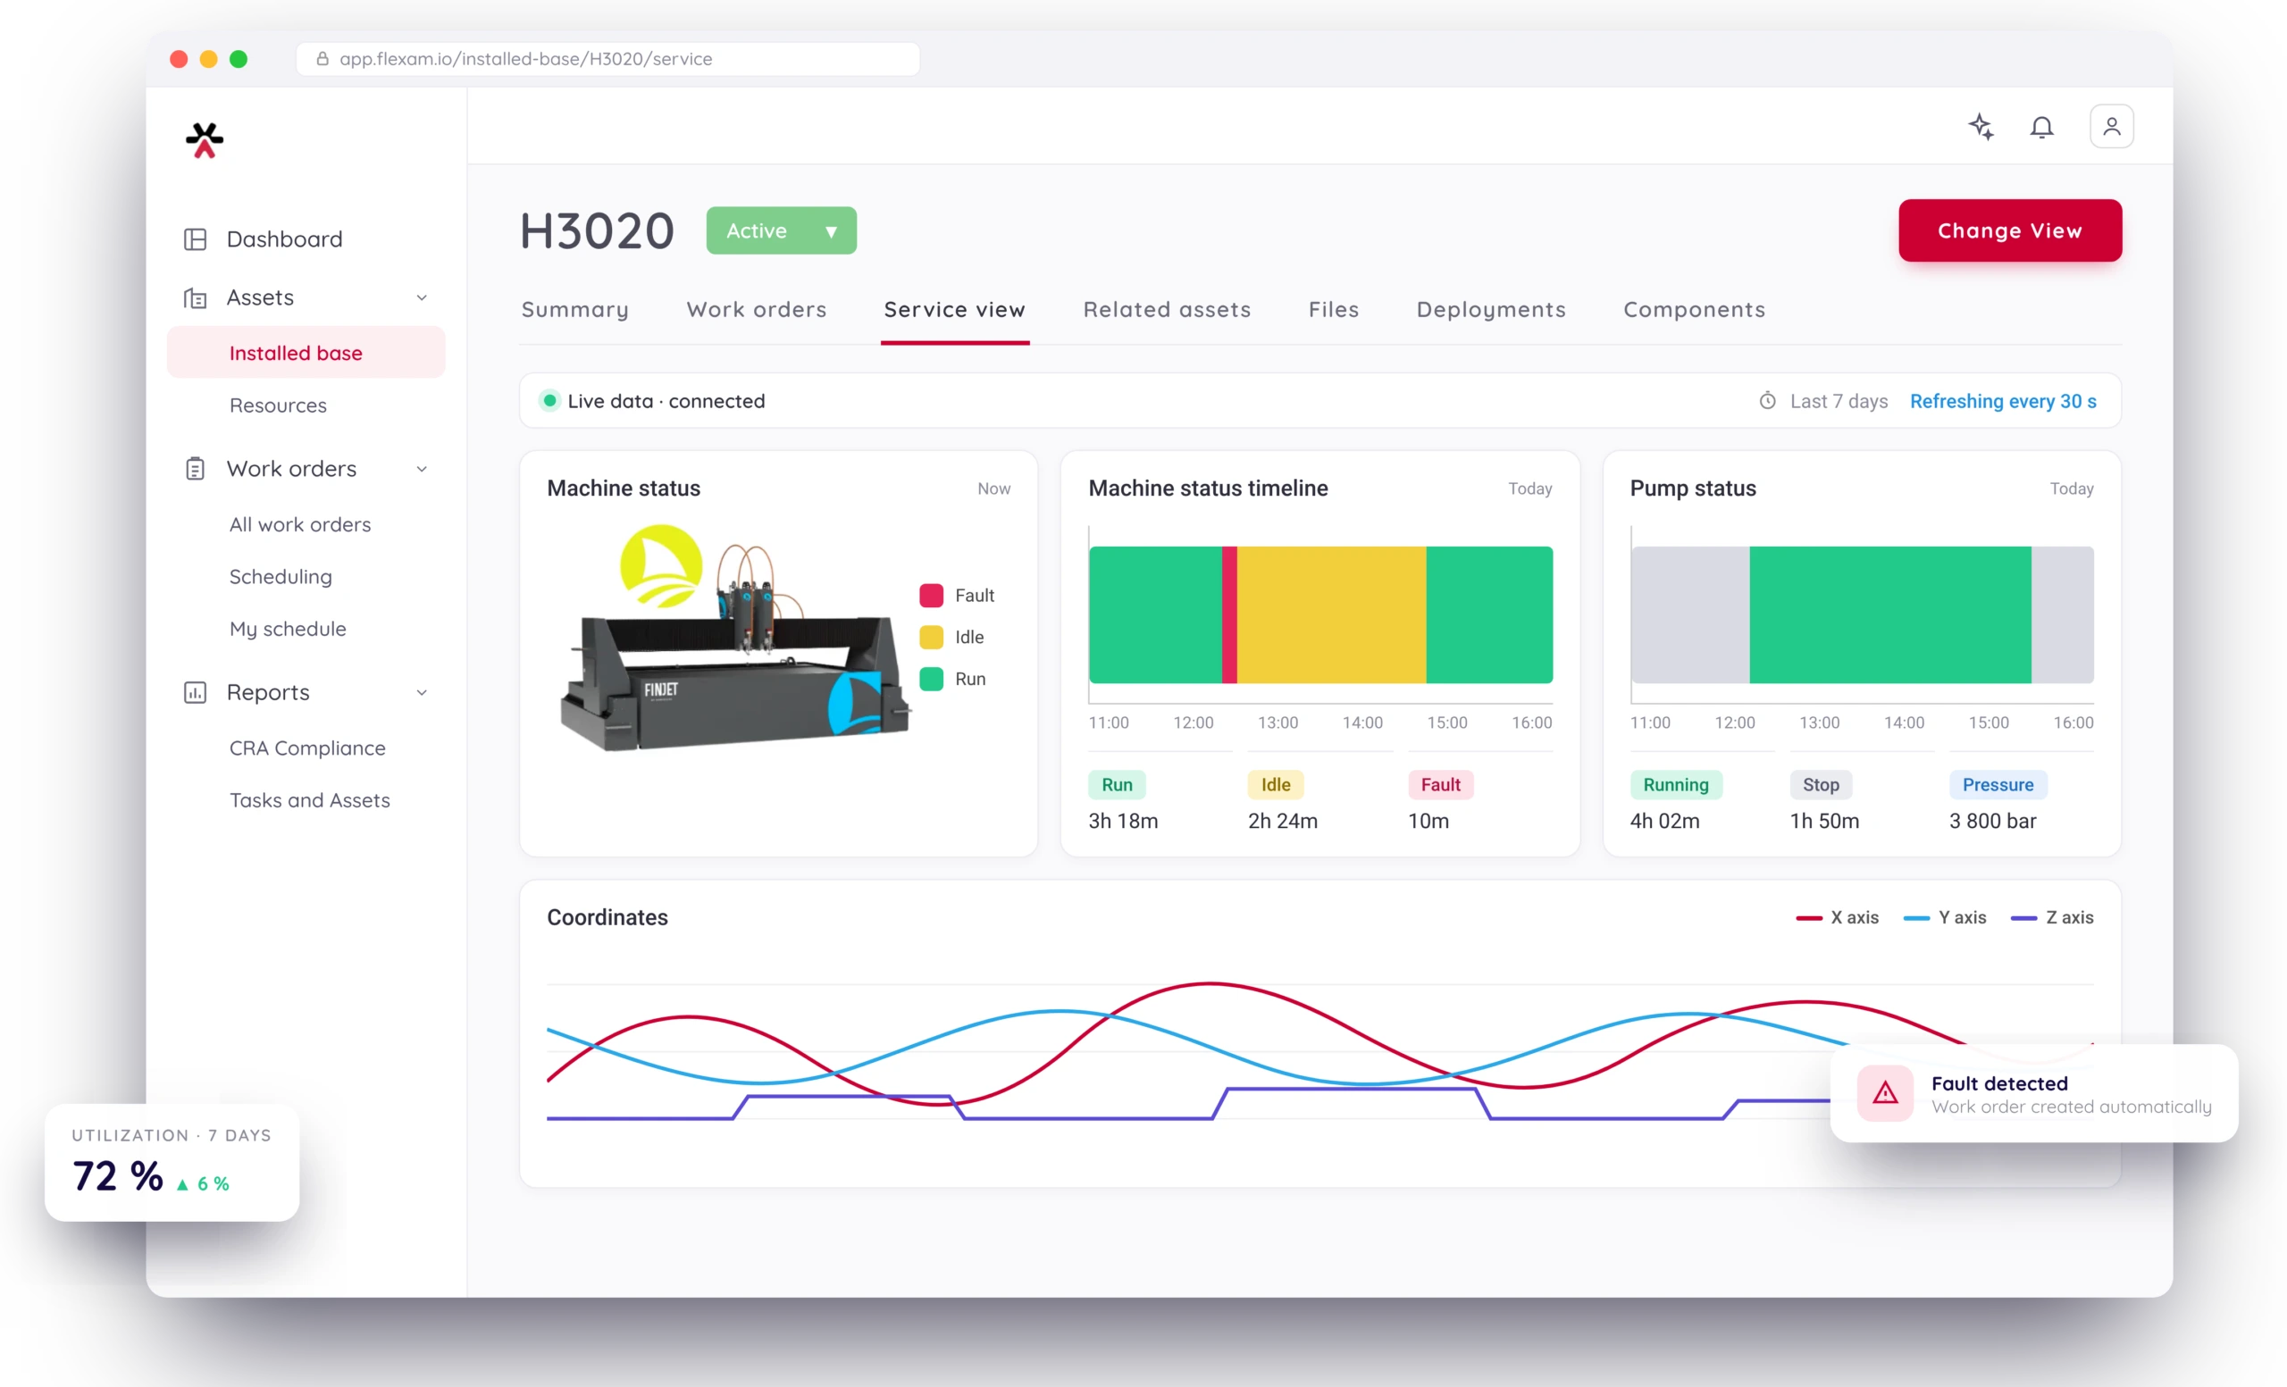Viewport: 2287px width, 1387px height.
Task: Open the AI sparkle assistant icon
Action: pos(1981,126)
